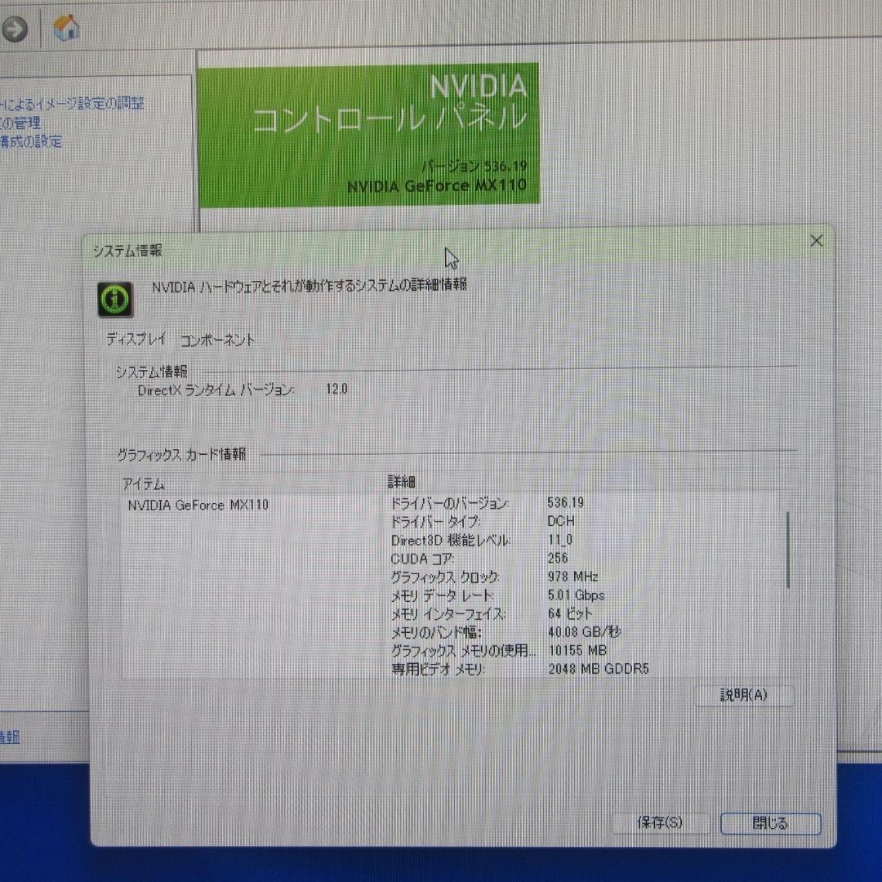This screenshot has height=882, width=882.
Task: Click the ドライバー タイプ row label
Action: coord(434,521)
